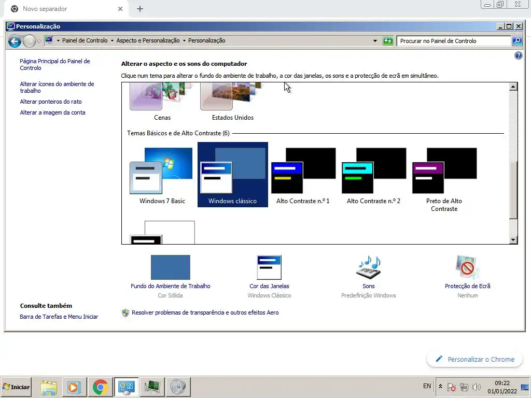Click the network tray icon

464,387
